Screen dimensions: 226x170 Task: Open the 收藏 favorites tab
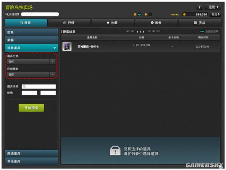click(113, 23)
